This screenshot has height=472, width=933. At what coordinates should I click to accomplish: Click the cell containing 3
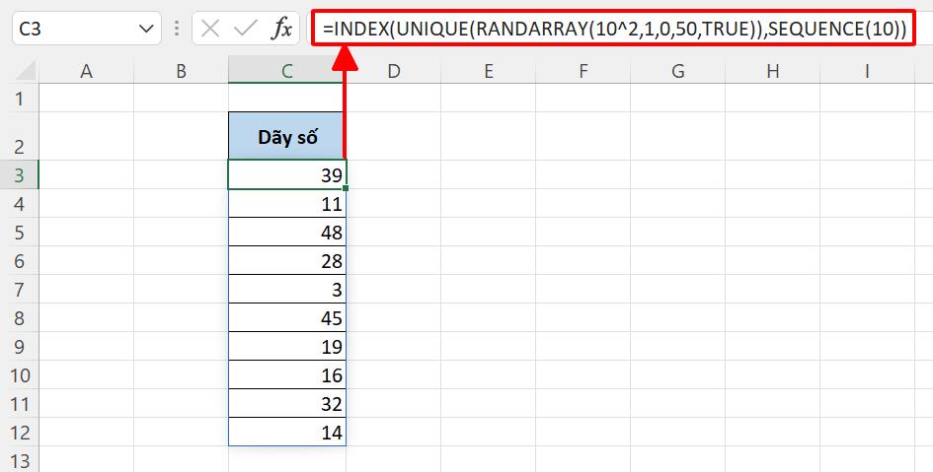(287, 289)
